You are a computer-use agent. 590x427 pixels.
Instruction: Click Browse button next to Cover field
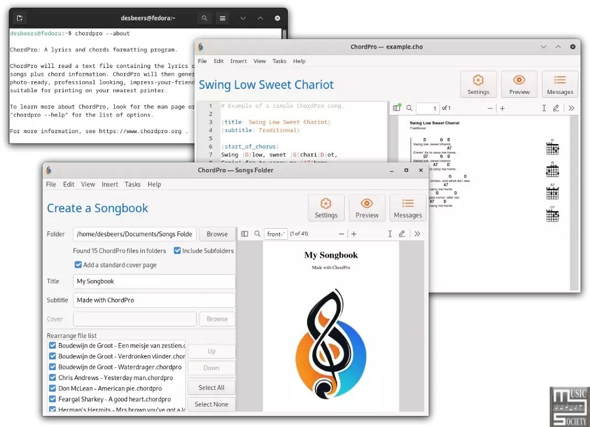(x=217, y=319)
